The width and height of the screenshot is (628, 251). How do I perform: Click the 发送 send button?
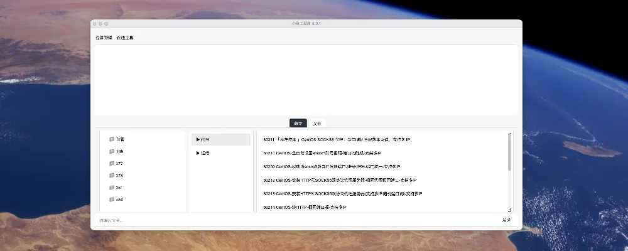tap(506, 220)
